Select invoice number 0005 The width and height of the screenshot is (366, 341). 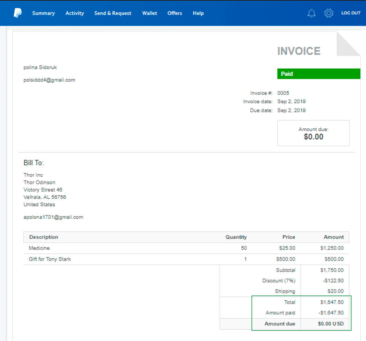[283, 93]
